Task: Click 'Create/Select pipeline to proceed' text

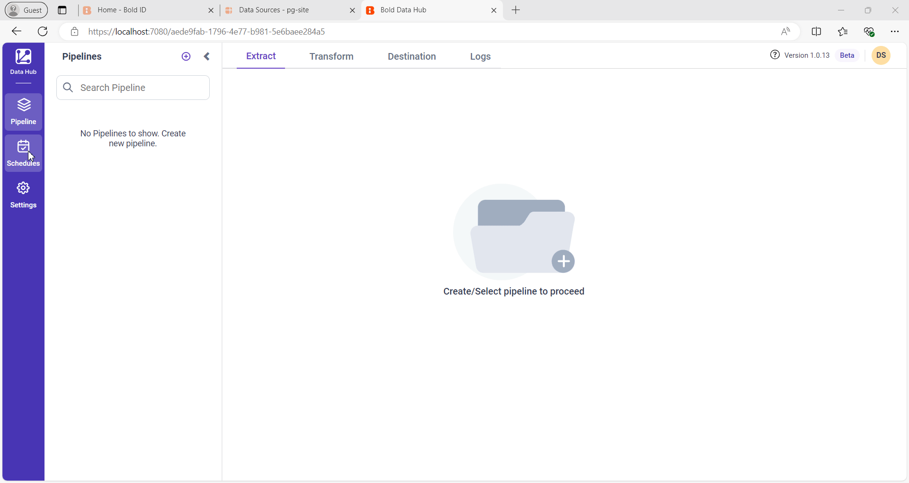Action: coord(514,291)
